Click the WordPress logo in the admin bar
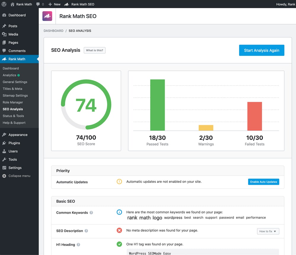The width and height of the screenshot is (296, 255). point(4,4)
